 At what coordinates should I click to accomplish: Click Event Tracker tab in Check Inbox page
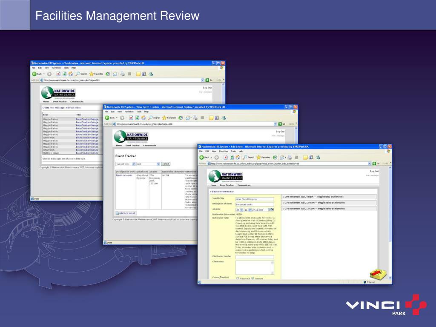60,101
